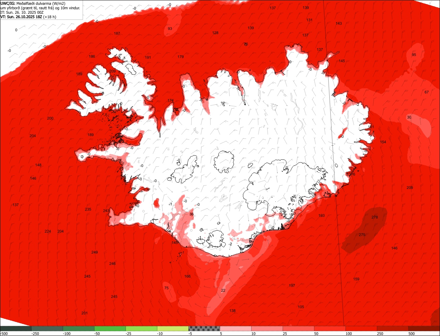The height and width of the screenshot is (336, 440).
Task: Click the value 143 in the northeast ocean
Action: click(339, 23)
